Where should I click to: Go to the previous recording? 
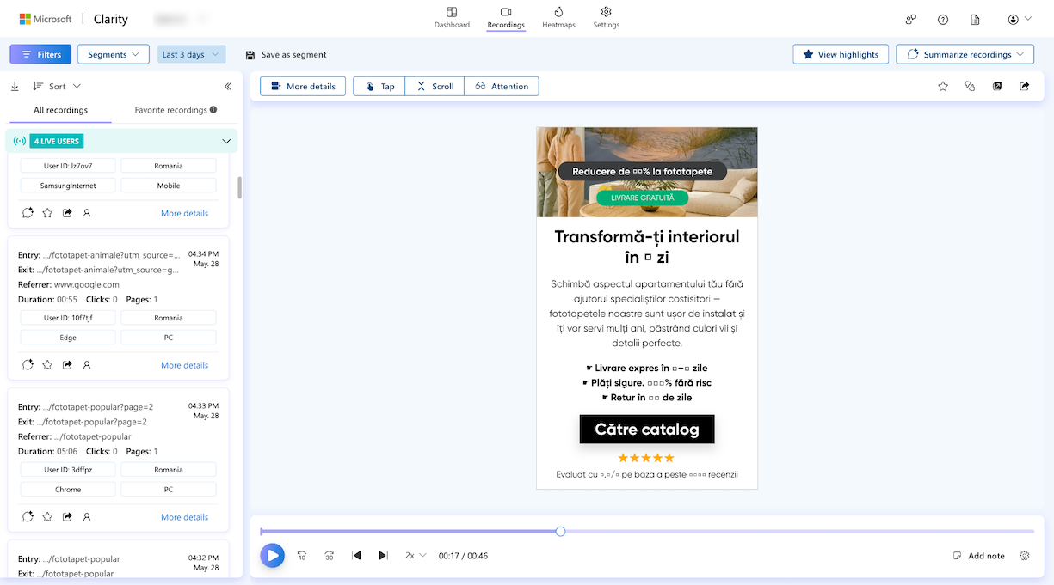tap(356, 556)
